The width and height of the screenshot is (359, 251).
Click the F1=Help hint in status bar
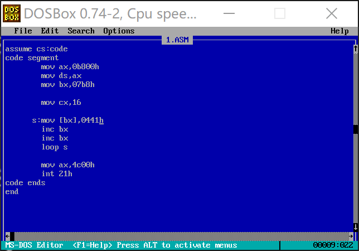click(93, 245)
